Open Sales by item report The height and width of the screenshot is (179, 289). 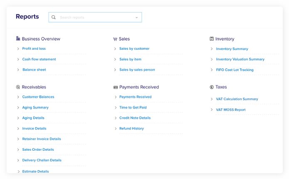[x=130, y=59]
